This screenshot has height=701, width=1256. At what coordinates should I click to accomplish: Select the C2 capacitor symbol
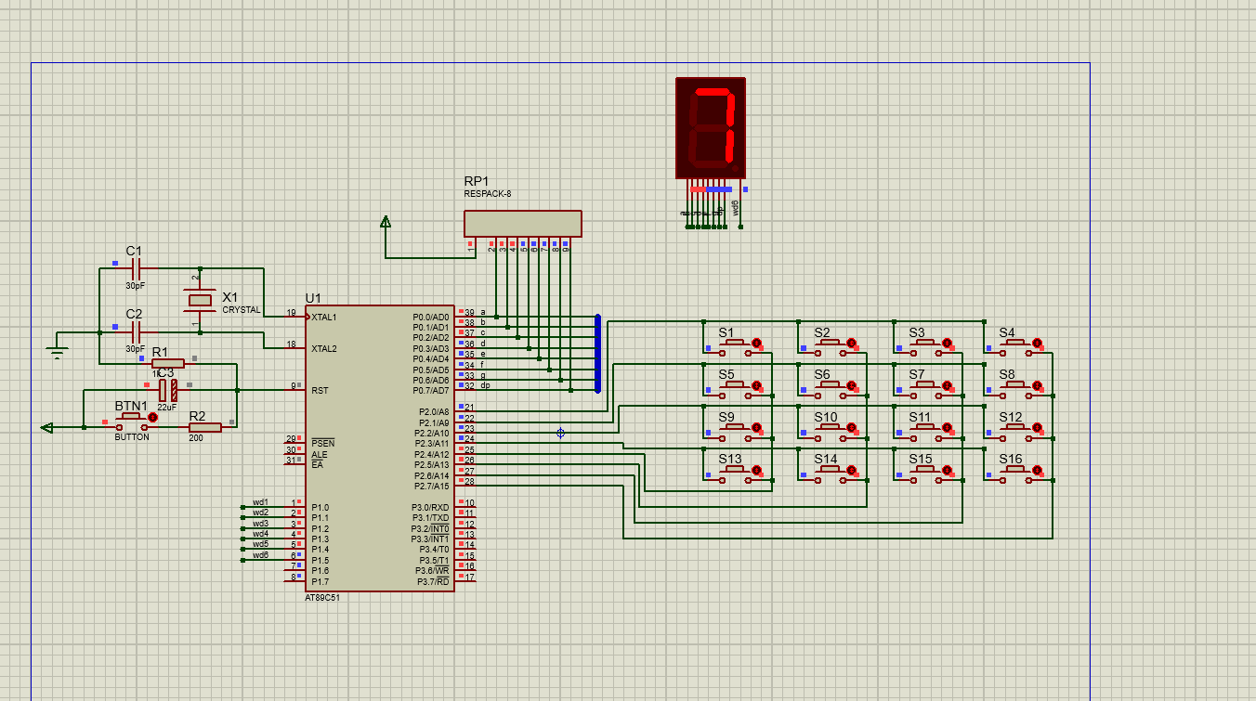[136, 331]
